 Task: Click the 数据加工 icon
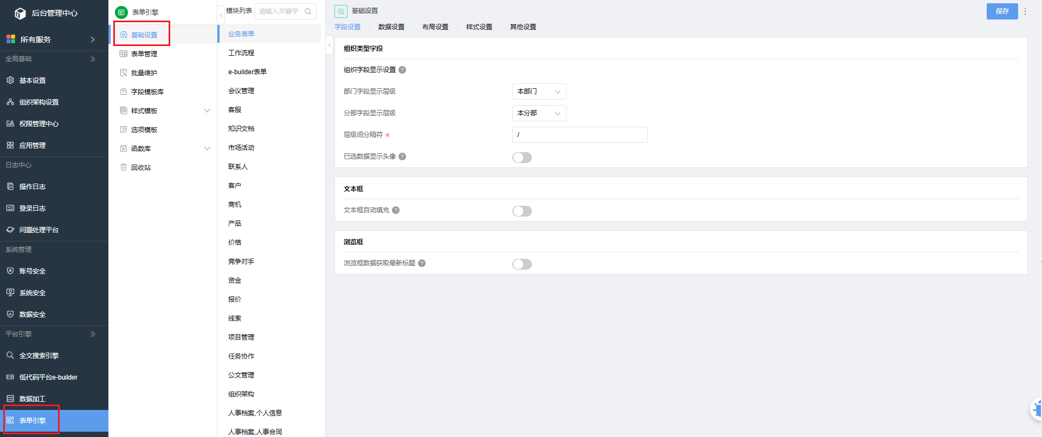(x=10, y=399)
